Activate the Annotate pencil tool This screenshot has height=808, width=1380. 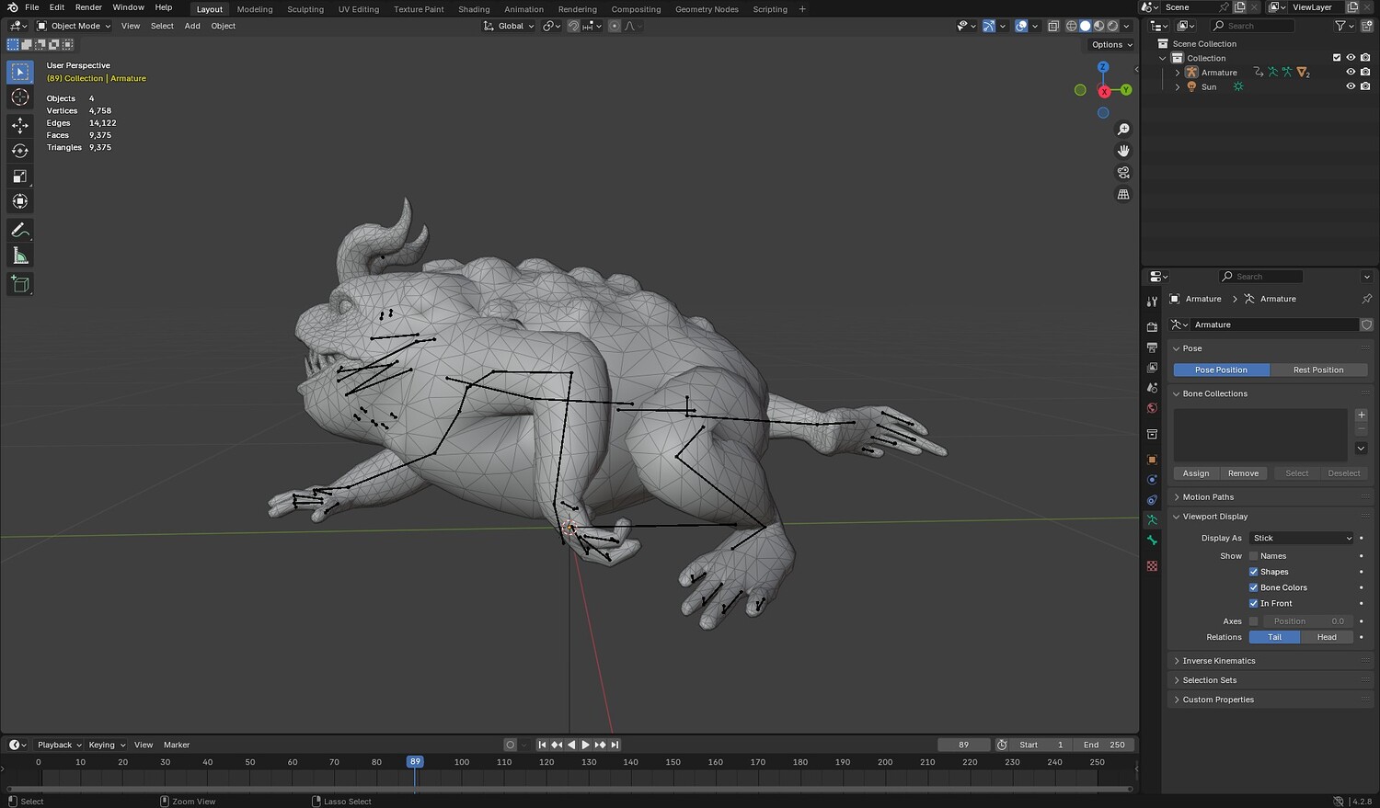click(x=20, y=230)
